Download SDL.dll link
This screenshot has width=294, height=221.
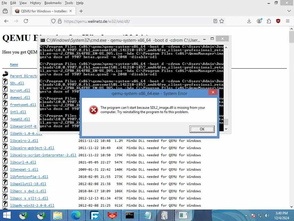pyautogui.click(x=17, y=83)
